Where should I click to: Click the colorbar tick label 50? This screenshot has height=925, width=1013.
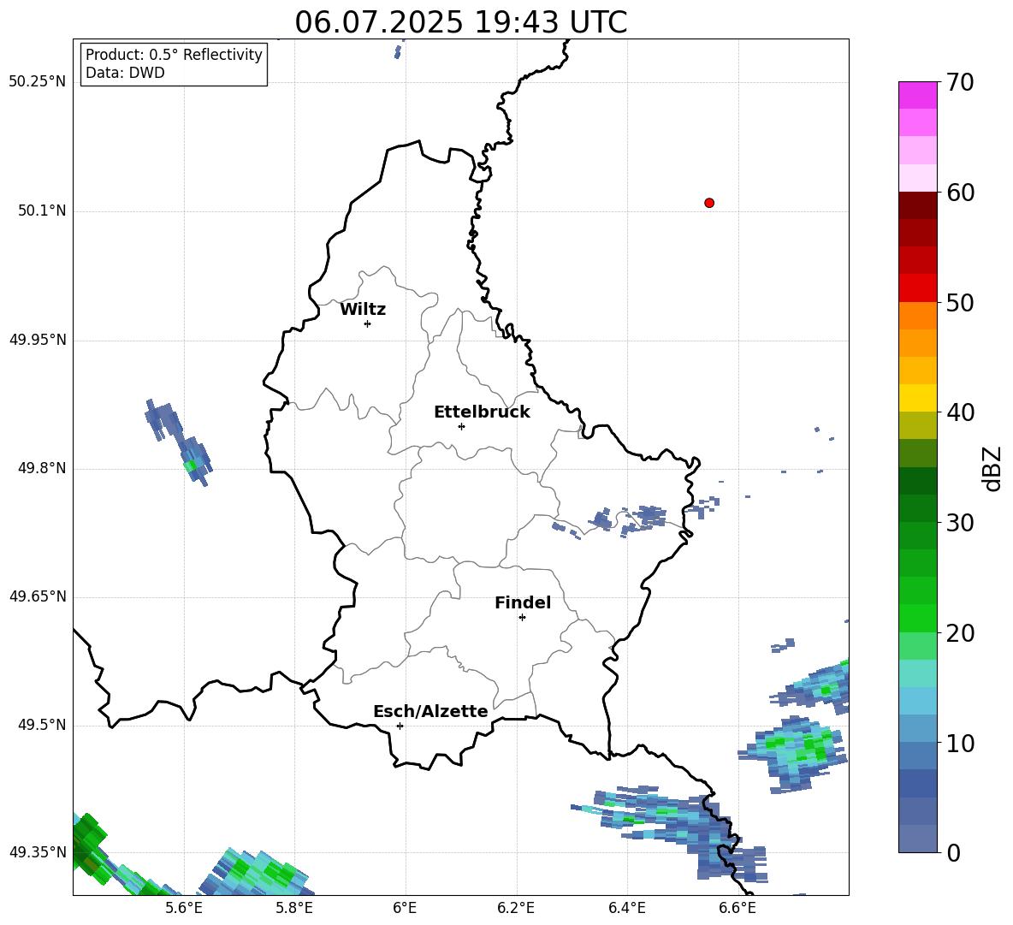[x=960, y=302]
